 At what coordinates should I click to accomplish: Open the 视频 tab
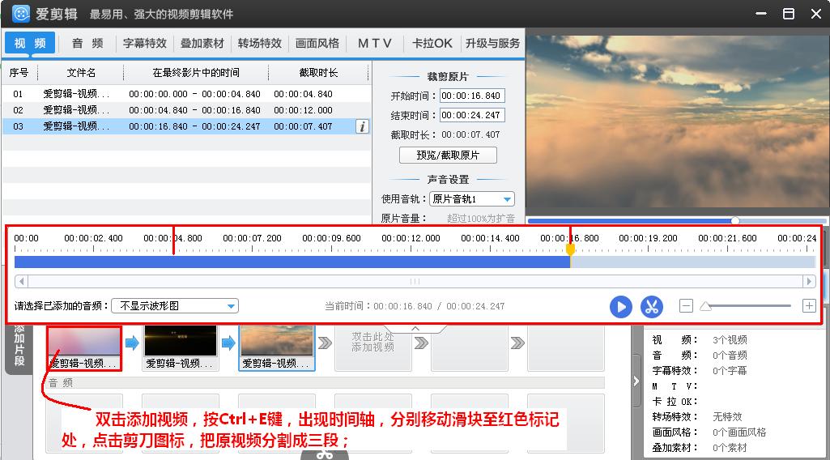(30, 44)
